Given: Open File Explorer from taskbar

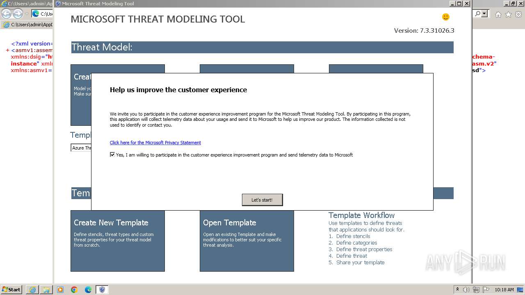Looking at the screenshot, I should point(46,290).
